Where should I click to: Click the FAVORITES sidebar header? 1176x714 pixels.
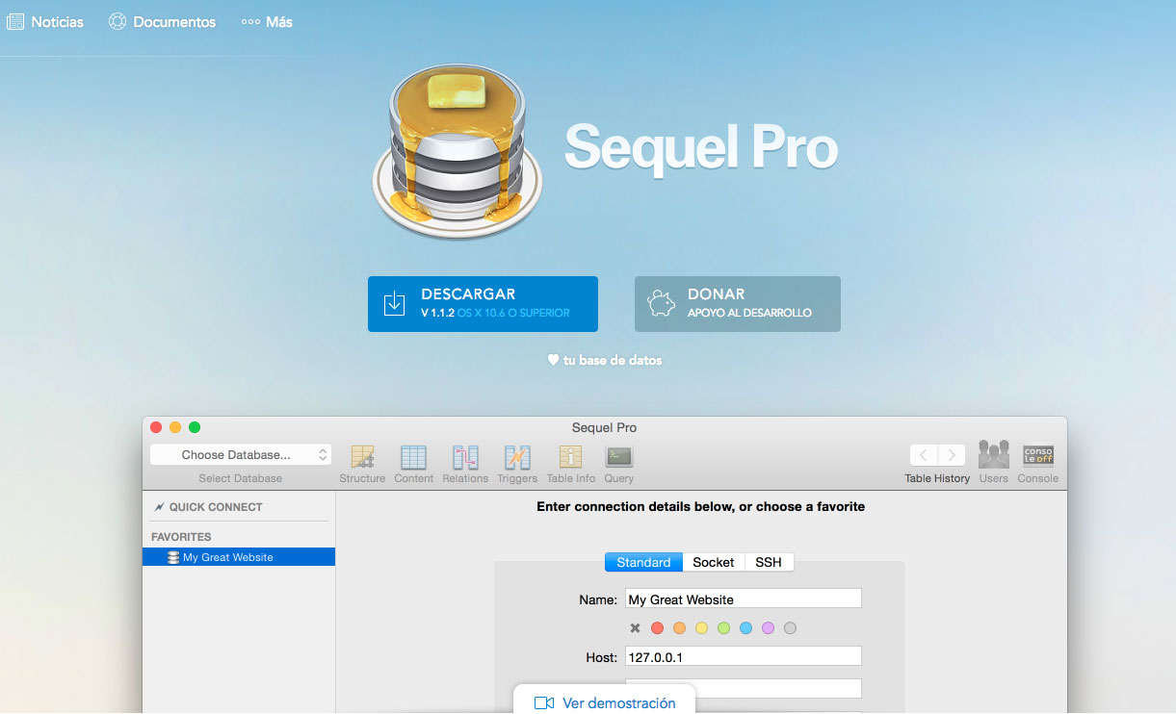[181, 537]
